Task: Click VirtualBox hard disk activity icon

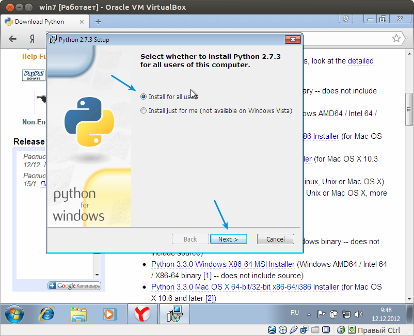Action: (272, 330)
